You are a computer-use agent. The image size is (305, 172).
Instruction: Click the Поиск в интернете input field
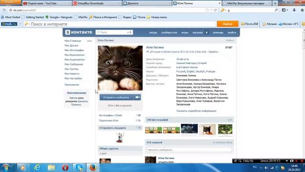pos(120,24)
